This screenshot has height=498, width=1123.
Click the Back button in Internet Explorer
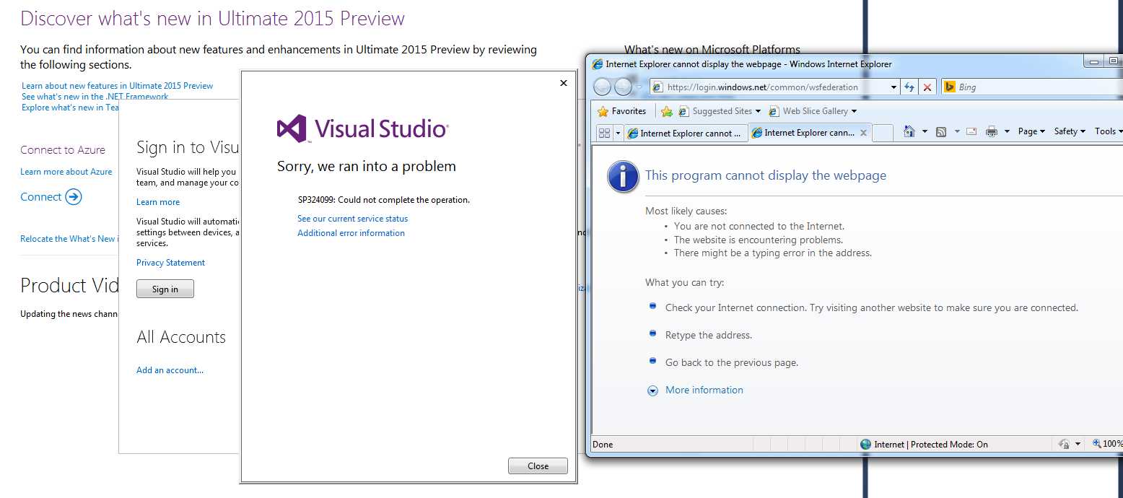[x=602, y=87]
